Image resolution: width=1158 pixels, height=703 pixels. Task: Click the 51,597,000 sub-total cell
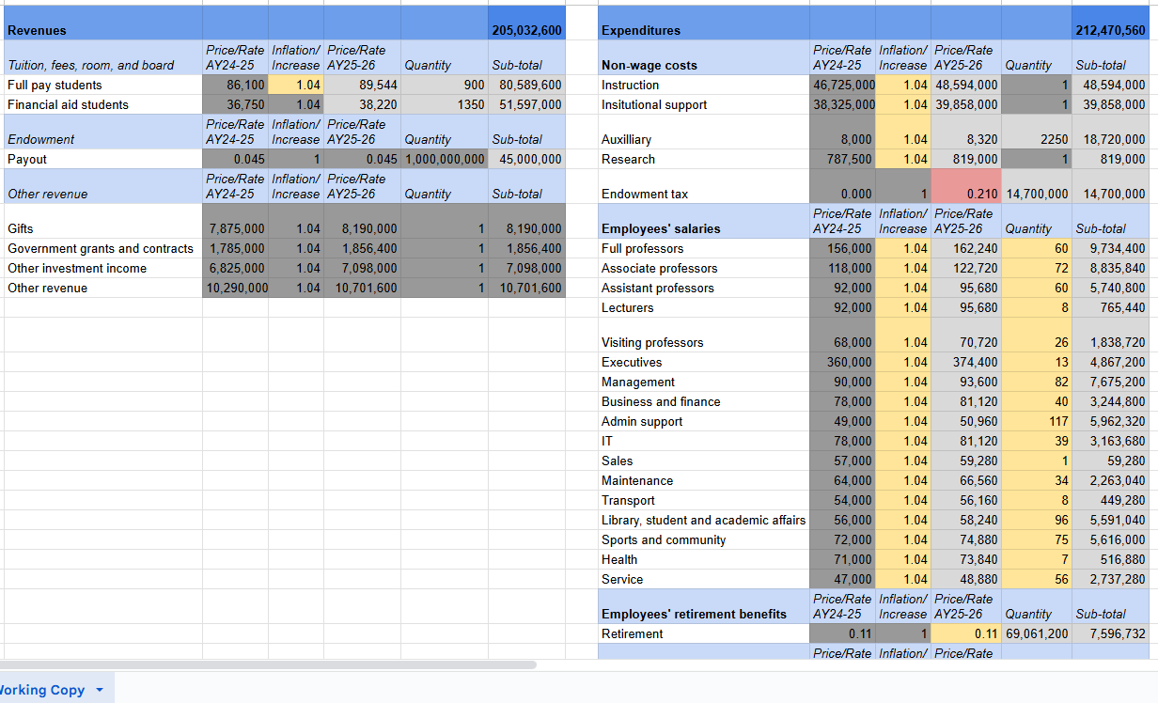(526, 104)
